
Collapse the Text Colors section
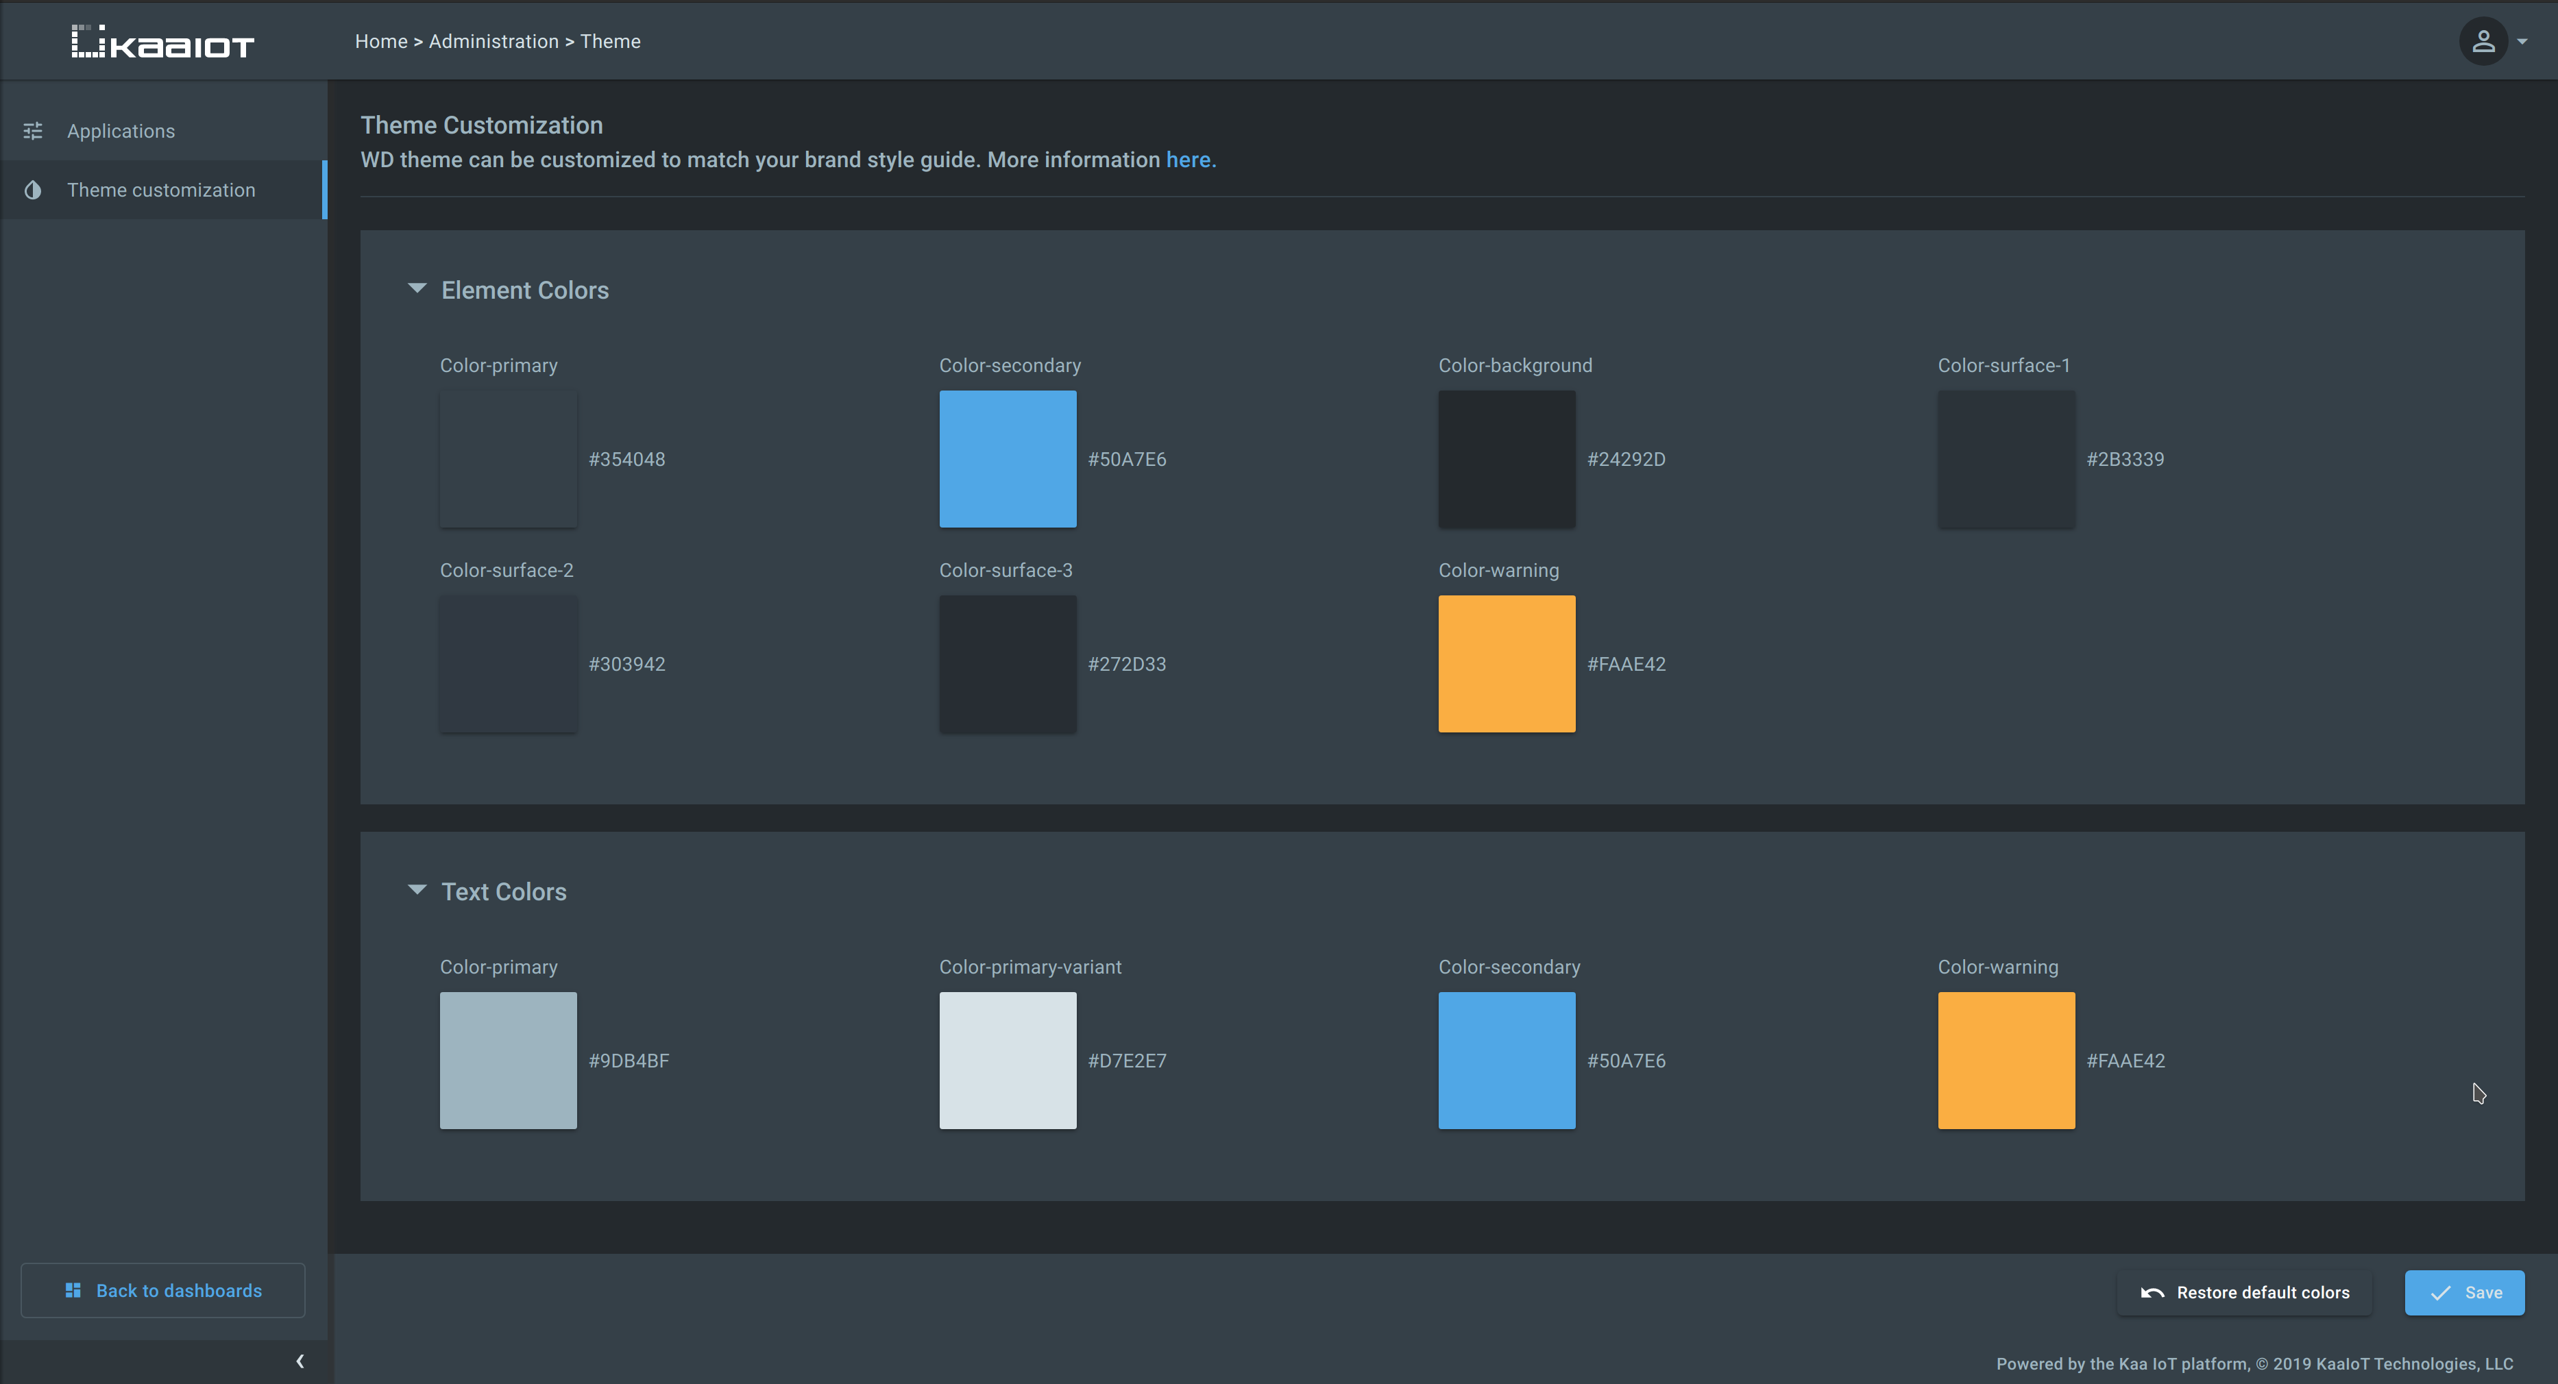coord(416,891)
